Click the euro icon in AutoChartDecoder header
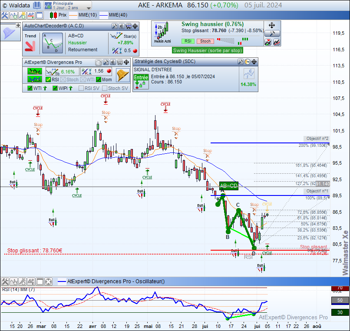 point(122,26)
